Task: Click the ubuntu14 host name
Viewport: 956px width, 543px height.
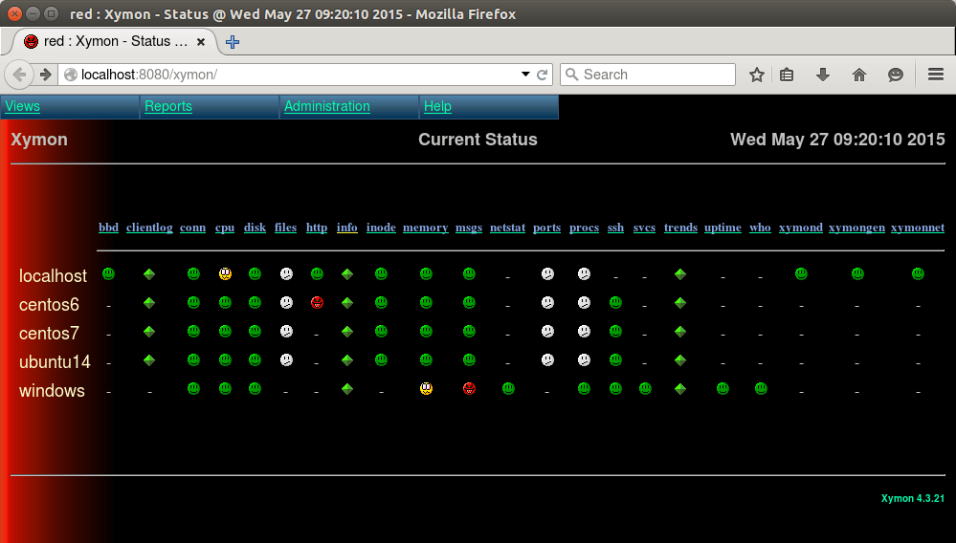Action: click(x=55, y=361)
